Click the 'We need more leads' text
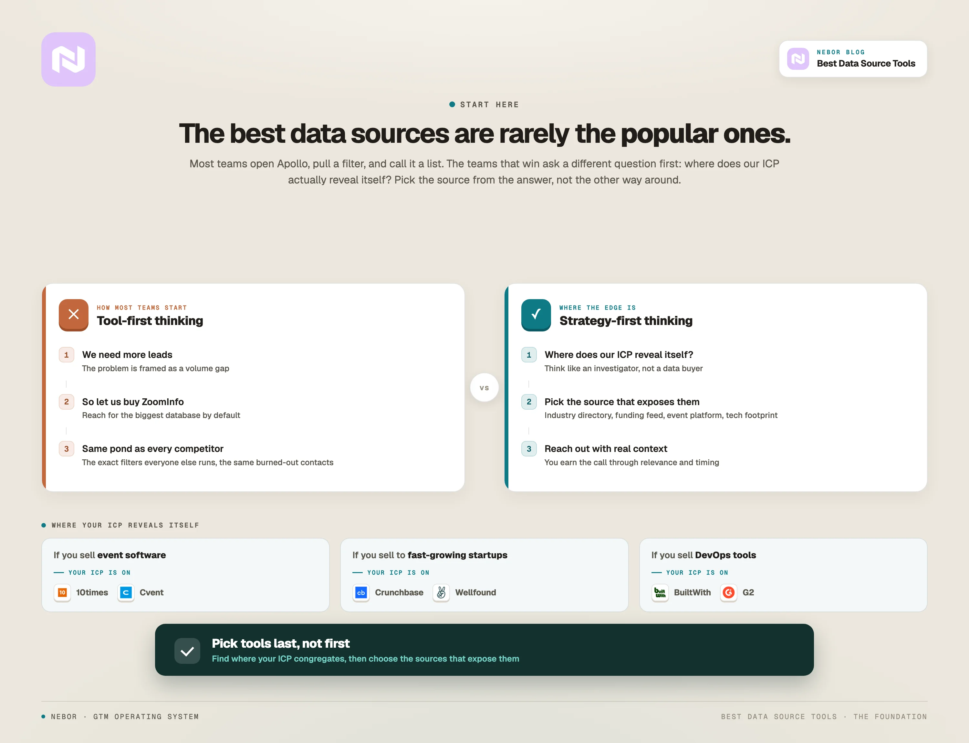969x743 pixels. [x=127, y=355]
